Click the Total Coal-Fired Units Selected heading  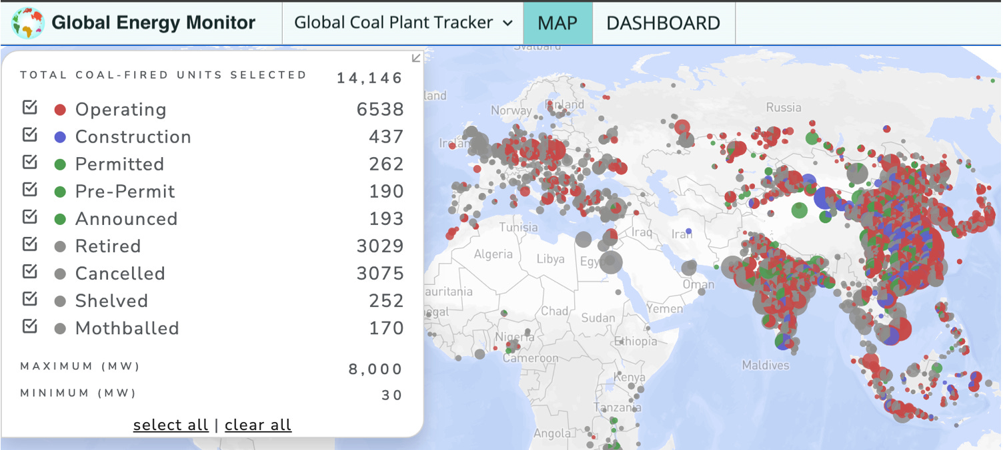(163, 75)
